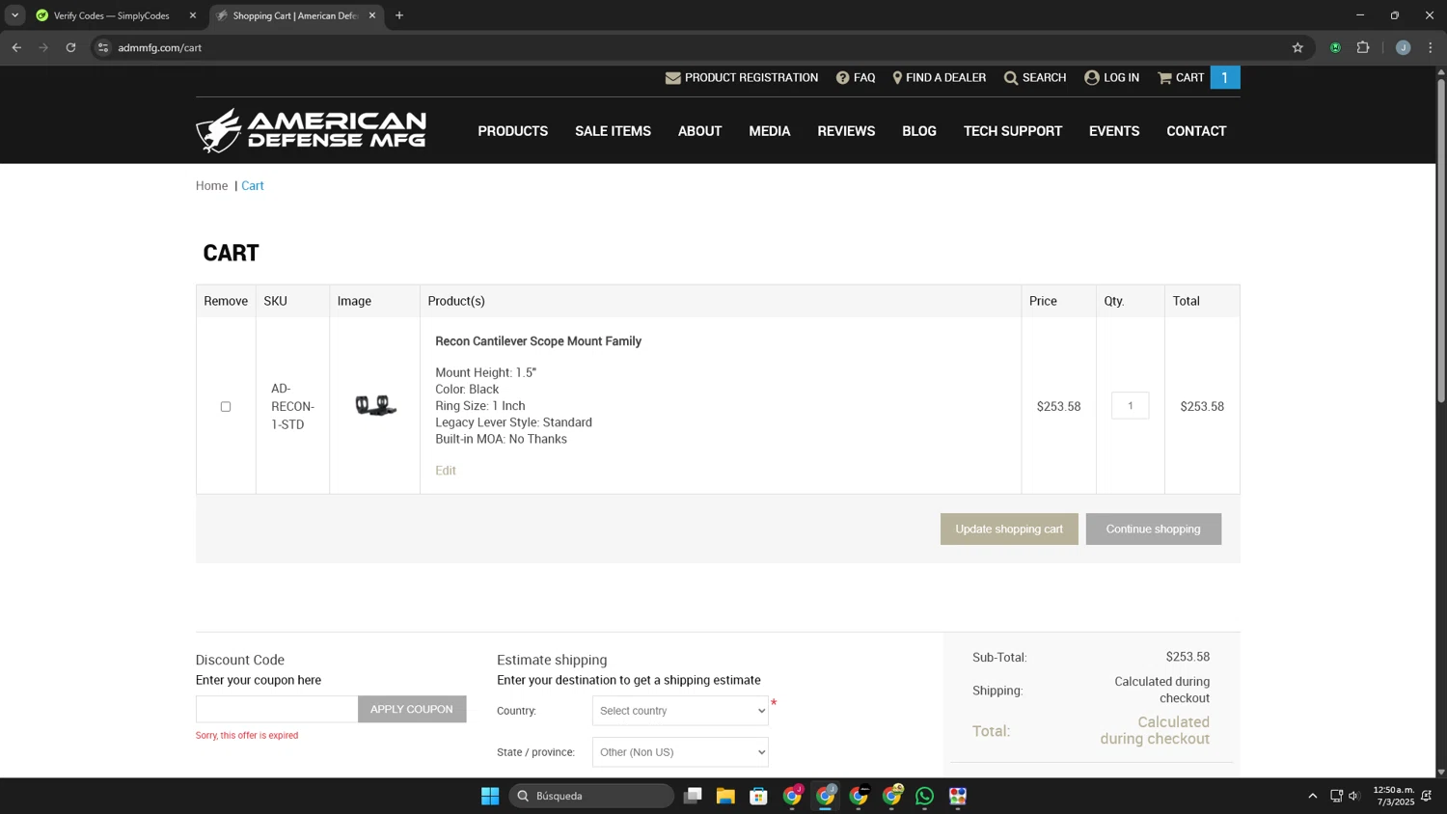Image resolution: width=1447 pixels, height=814 pixels.
Task: Go back with browser back arrow
Action: (16, 47)
